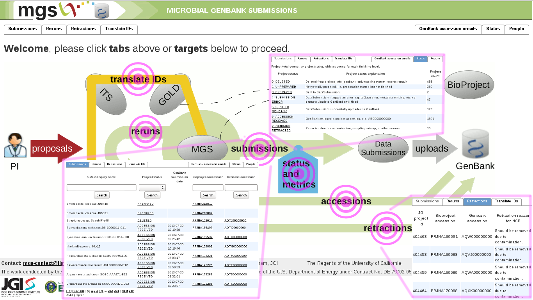Select the Translate IDs tab
Viewport: 533px width, 300px height.
119,29
